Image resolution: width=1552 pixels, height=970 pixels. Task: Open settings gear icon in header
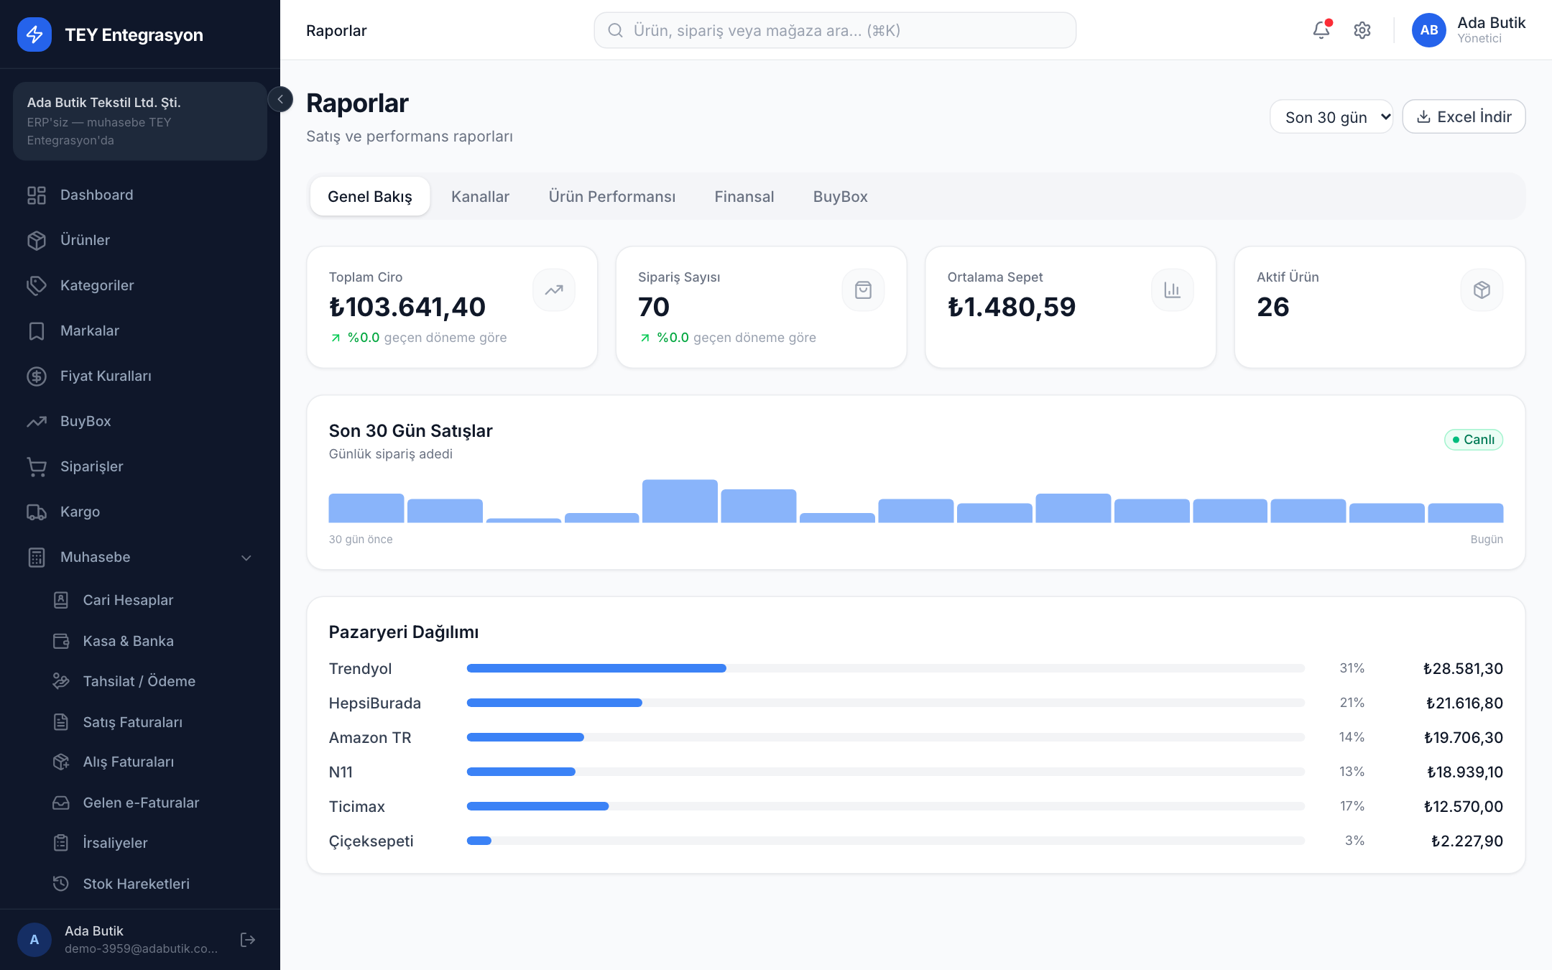point(1362,30)
